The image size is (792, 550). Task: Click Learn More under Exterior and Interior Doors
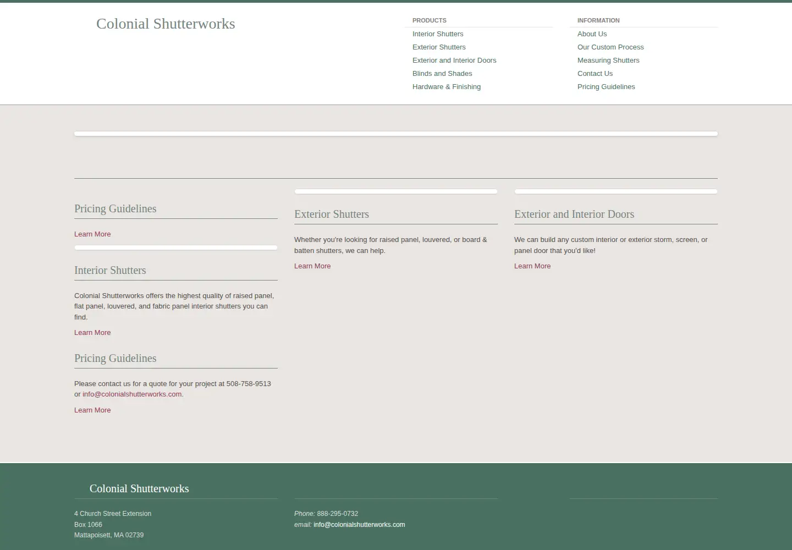point(532,266)
